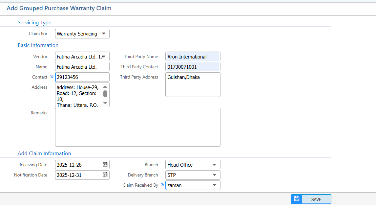Open the Notification Date calendar picker
The height and width of the screenshot is (211, 376).
click(105, 175)
